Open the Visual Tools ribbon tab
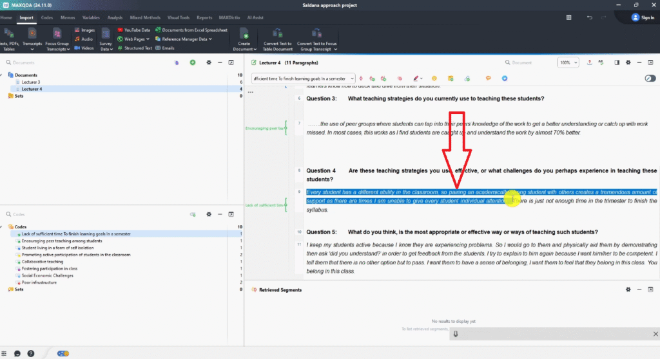This screenshot has width=660, height=359. (177, 17)
